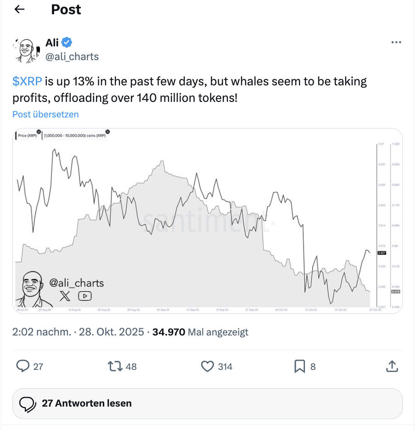Like the post with the heart
Viewport: 417px width, 430px height.
208,367
